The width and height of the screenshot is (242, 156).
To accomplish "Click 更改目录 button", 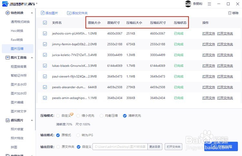I will pyautogui.click(x=155, y=147).
